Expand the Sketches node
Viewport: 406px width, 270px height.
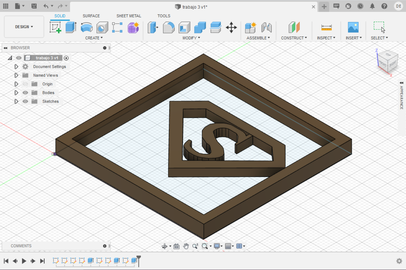click(16, 101)
